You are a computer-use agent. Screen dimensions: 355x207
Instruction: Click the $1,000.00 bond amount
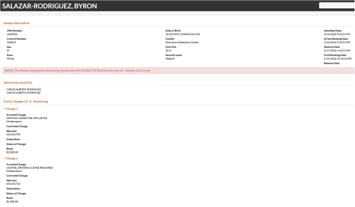point(12,201)
